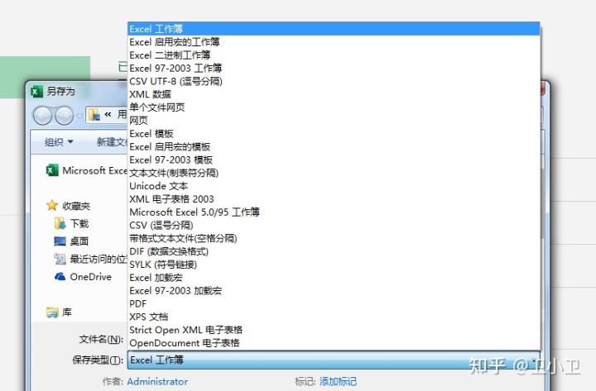
Task: Click the address bar folder icon
Action: 94,114
